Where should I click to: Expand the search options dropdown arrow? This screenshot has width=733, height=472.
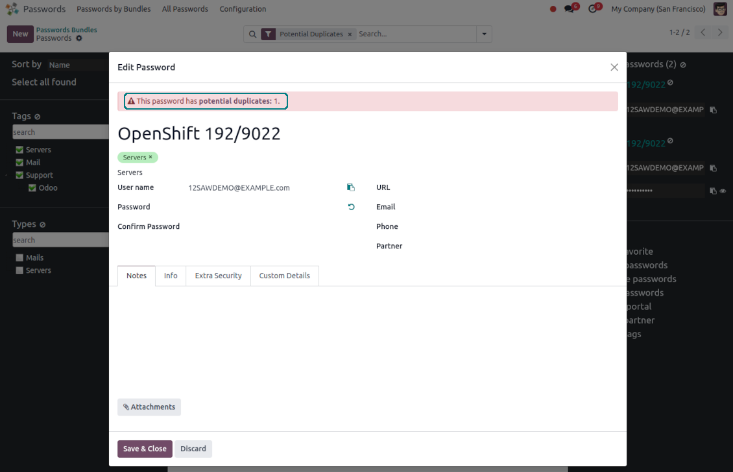click(x=483, y=34)
